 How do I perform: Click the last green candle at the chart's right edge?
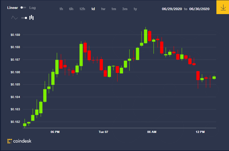(214, 78)
